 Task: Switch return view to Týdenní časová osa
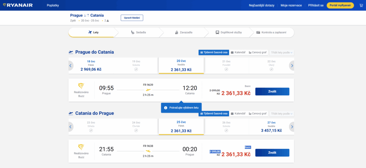(x=214, y=114)
